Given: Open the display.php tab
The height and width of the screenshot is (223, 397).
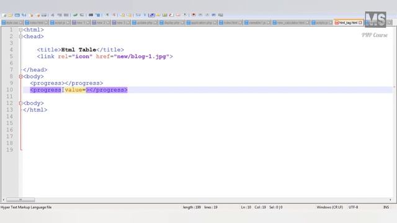Looking at the screenshot, I should tap(172, 23).
